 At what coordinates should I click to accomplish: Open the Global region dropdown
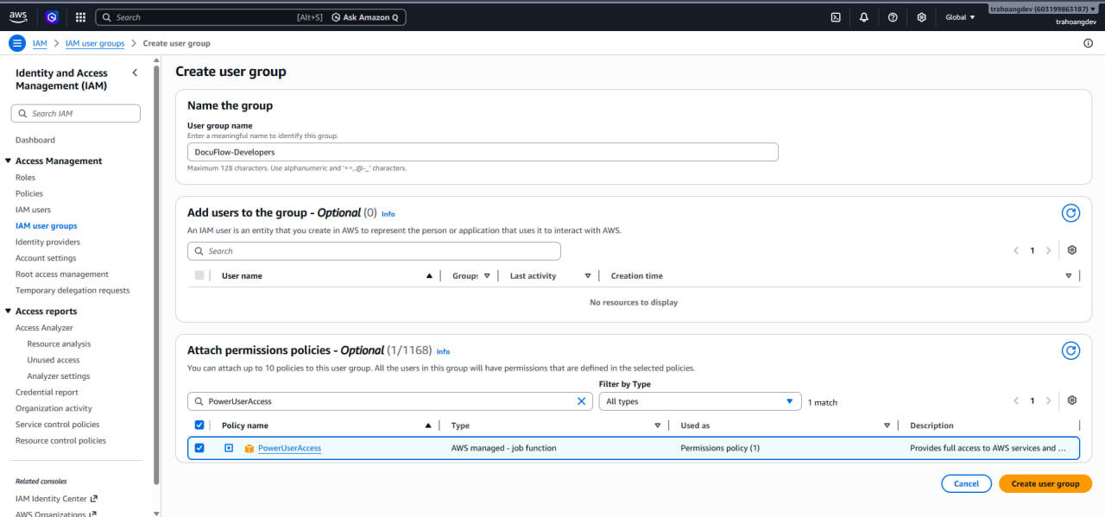click(x=960, y=17)
